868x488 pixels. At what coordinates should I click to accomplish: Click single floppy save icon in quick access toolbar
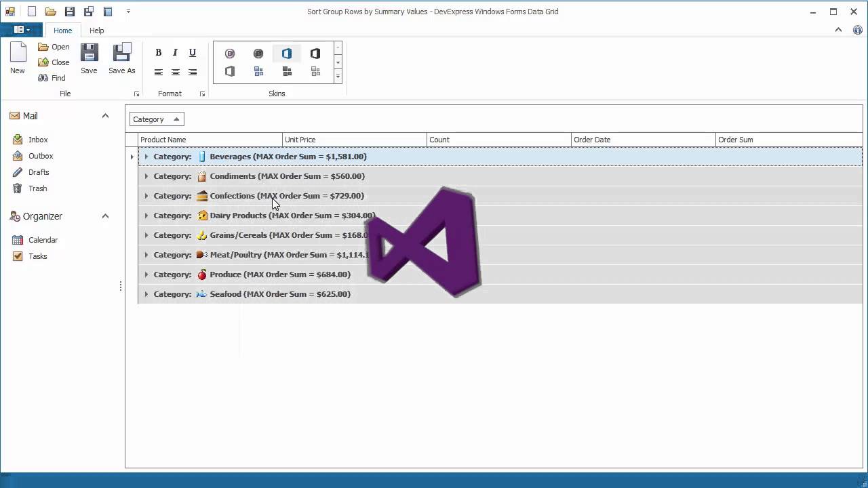[70, 12]
